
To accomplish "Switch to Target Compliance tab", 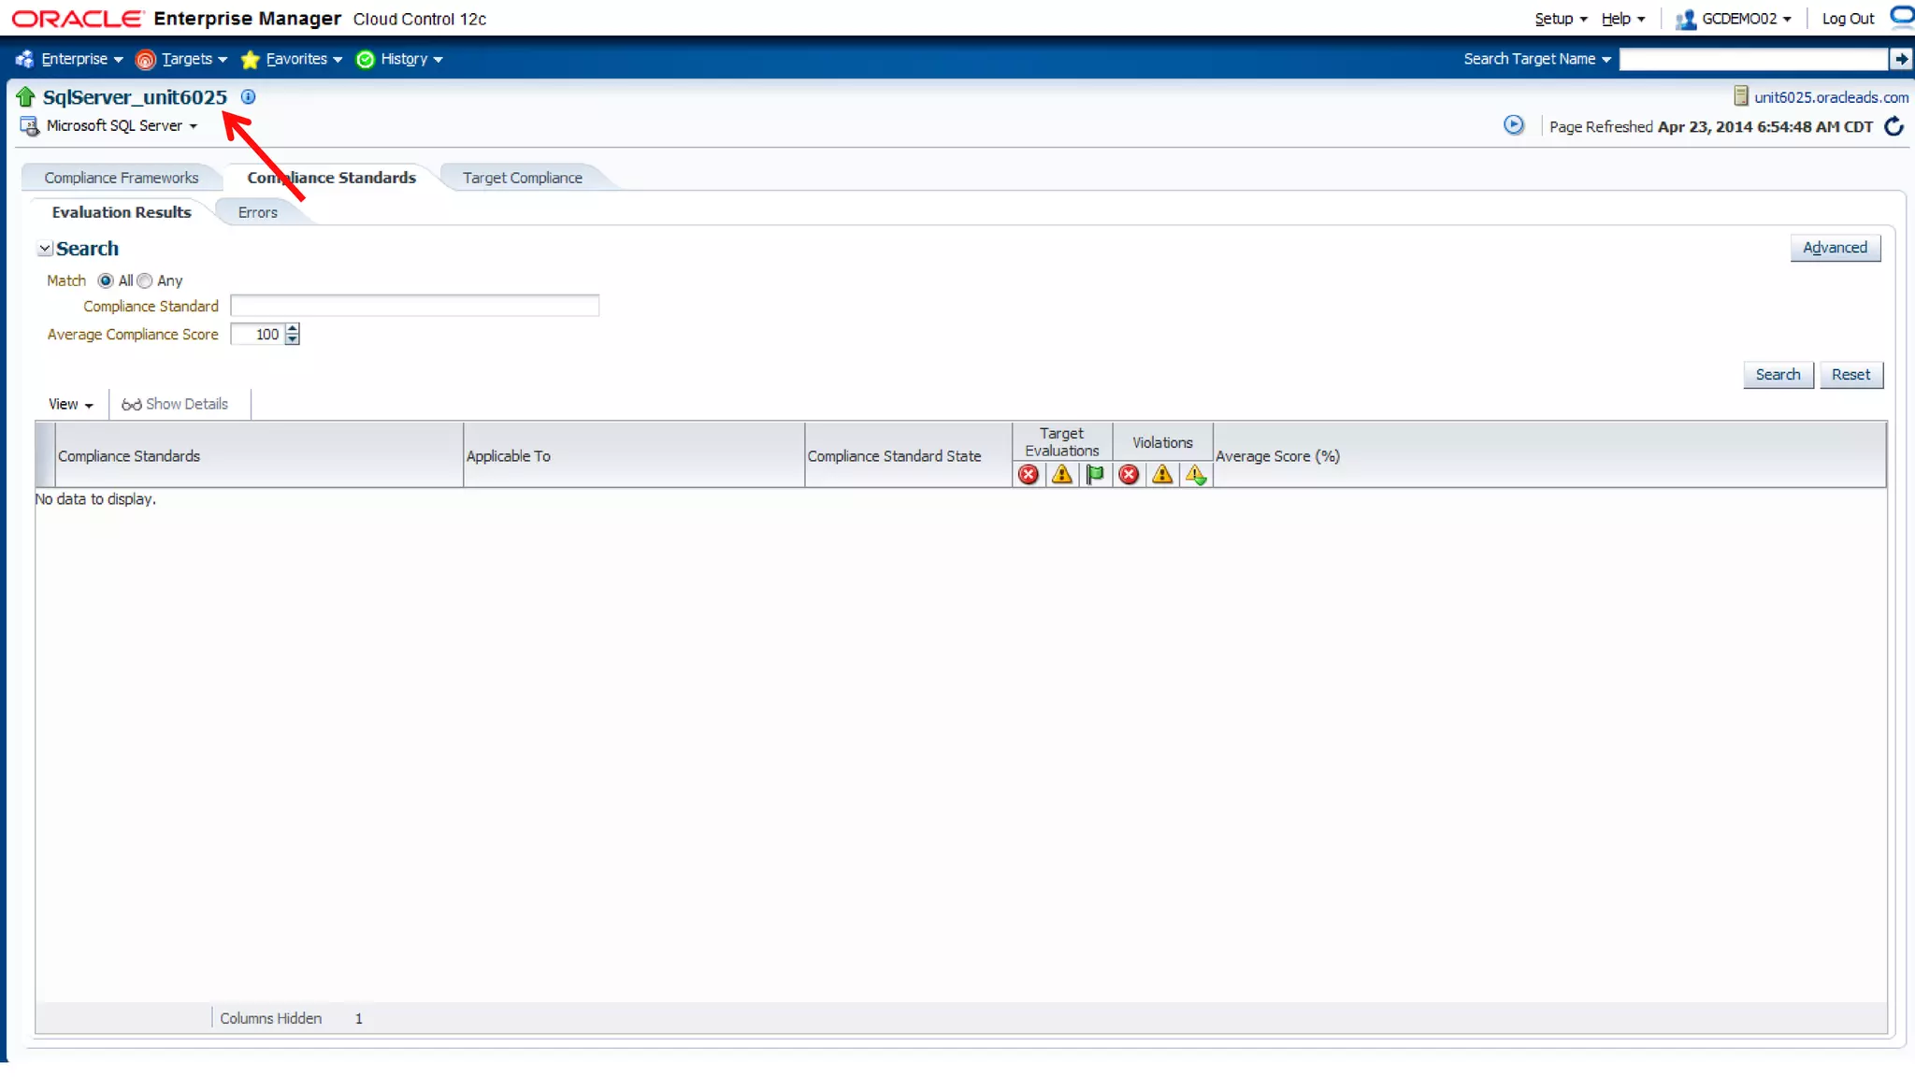I will (522, 178).
